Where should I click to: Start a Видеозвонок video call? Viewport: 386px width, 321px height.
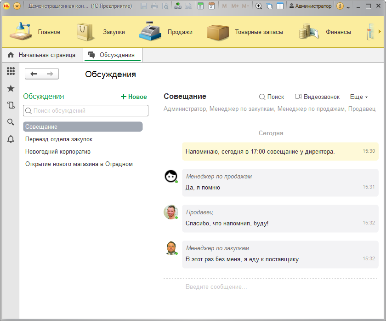click(317, 97)
